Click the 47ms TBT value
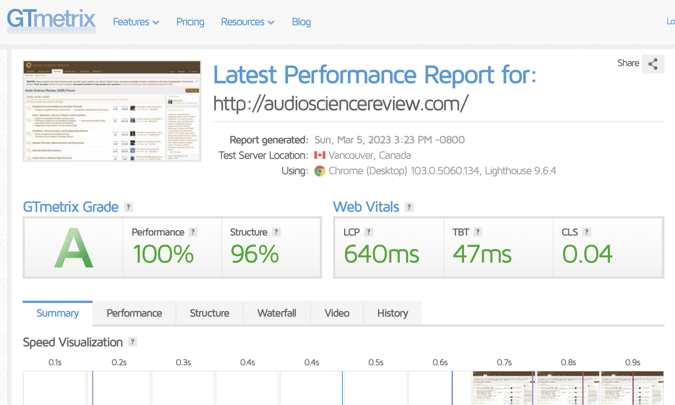 tap(482, 254)
